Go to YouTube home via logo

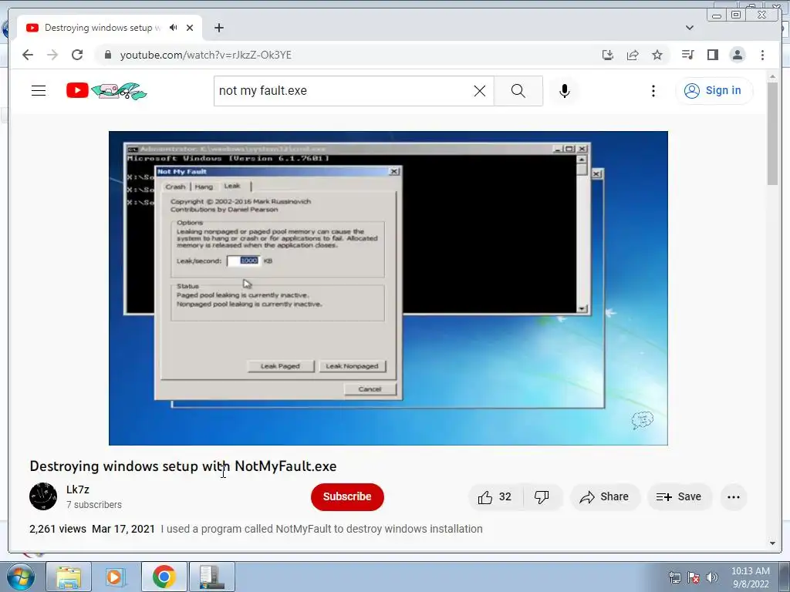(106, 91)
